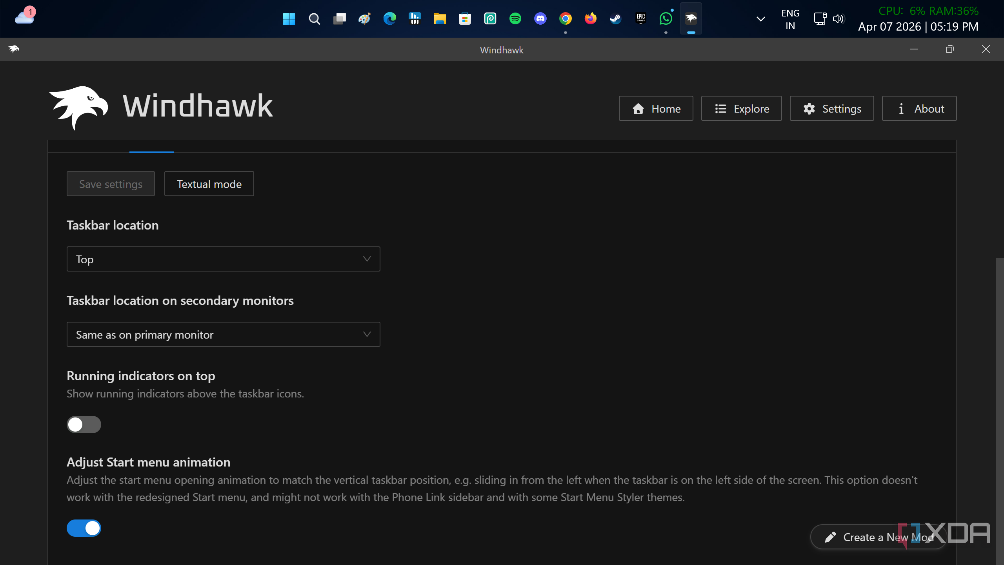This screenshot has height=565, width=1004.
Task: Click the Windhawk taskbar icon
Action: (691, 19)
